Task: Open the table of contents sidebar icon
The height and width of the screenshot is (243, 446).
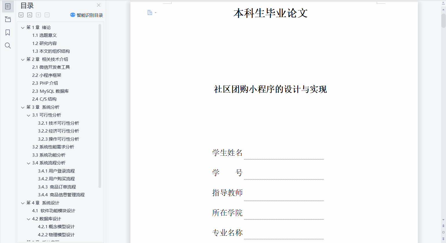Action: [x=8, y=6]
